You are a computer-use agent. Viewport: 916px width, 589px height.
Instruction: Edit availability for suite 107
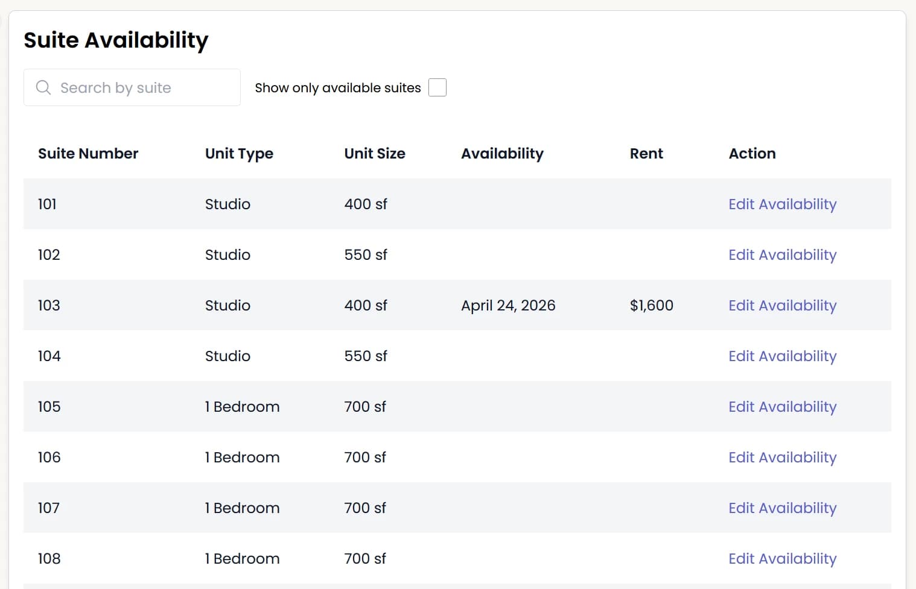click(782, 508)
